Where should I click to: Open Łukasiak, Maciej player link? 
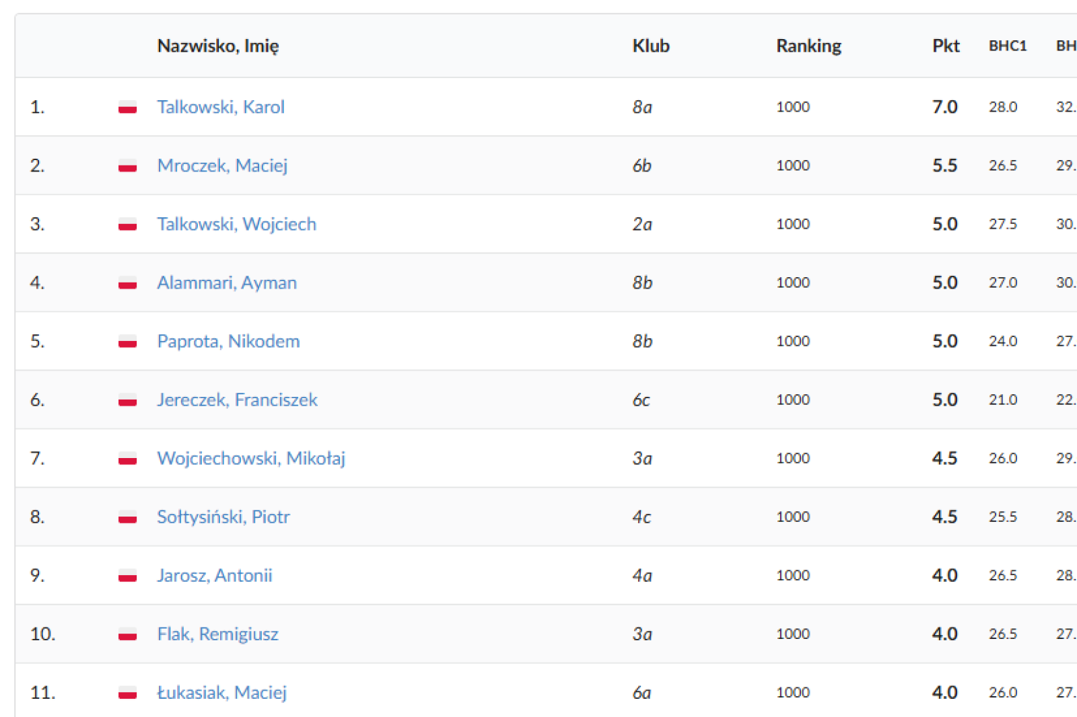(221, 692)
